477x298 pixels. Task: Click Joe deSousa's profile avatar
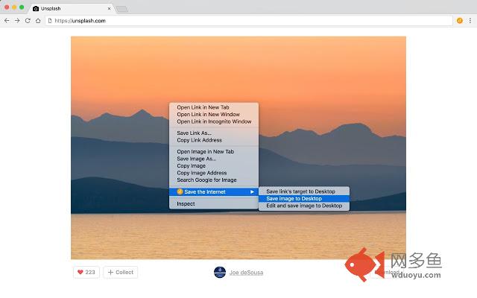coord(219,272)
